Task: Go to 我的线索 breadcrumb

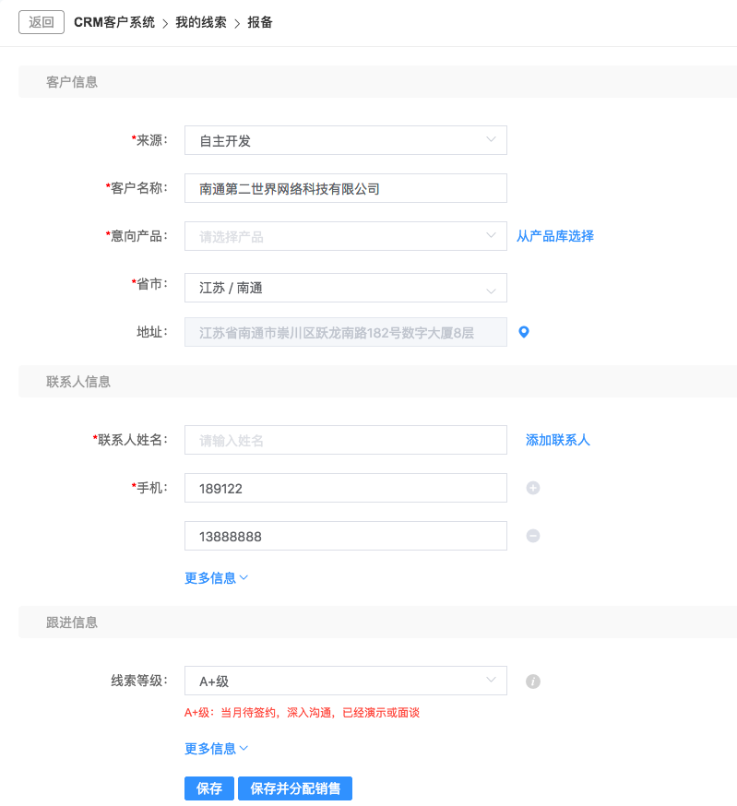Action: click(201, 23)
